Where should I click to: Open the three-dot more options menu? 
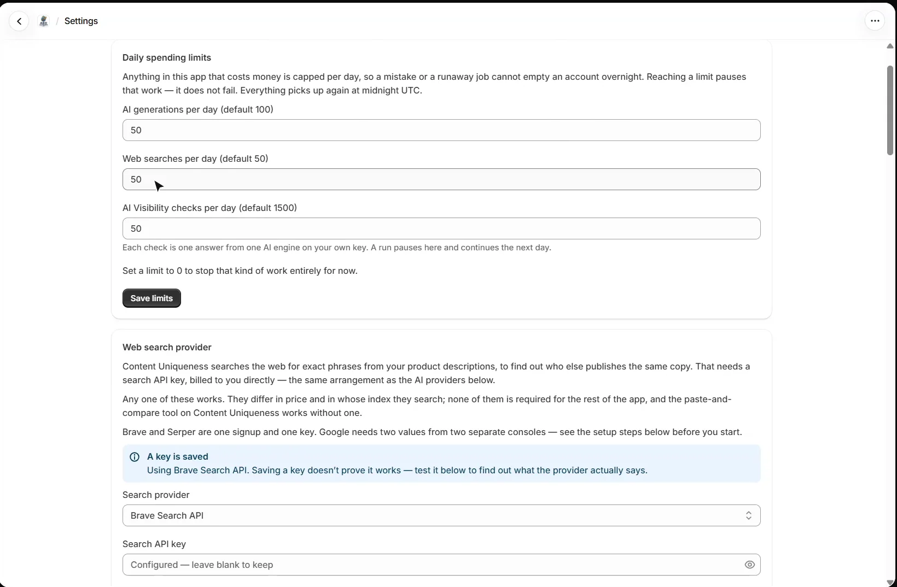click(875, 21)
